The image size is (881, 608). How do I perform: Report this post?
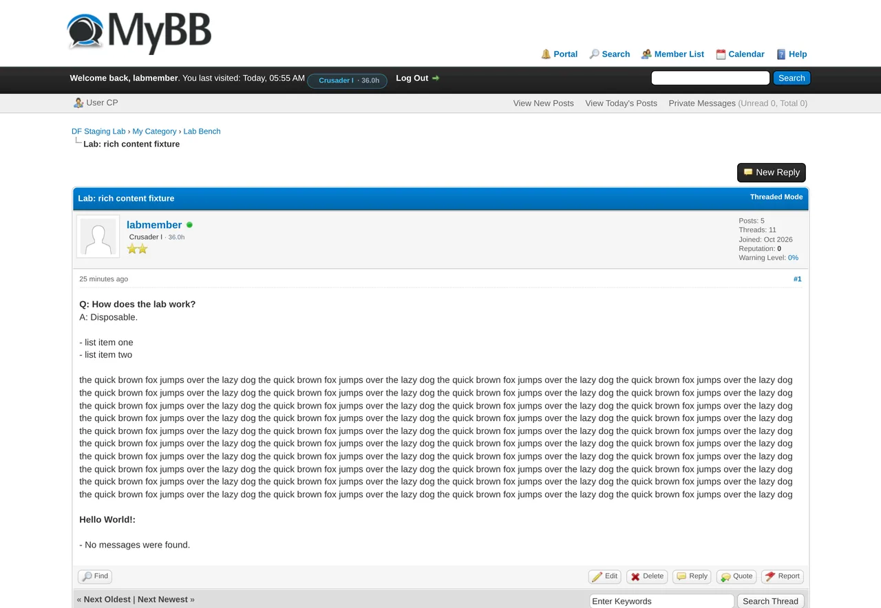click(783, 576)
